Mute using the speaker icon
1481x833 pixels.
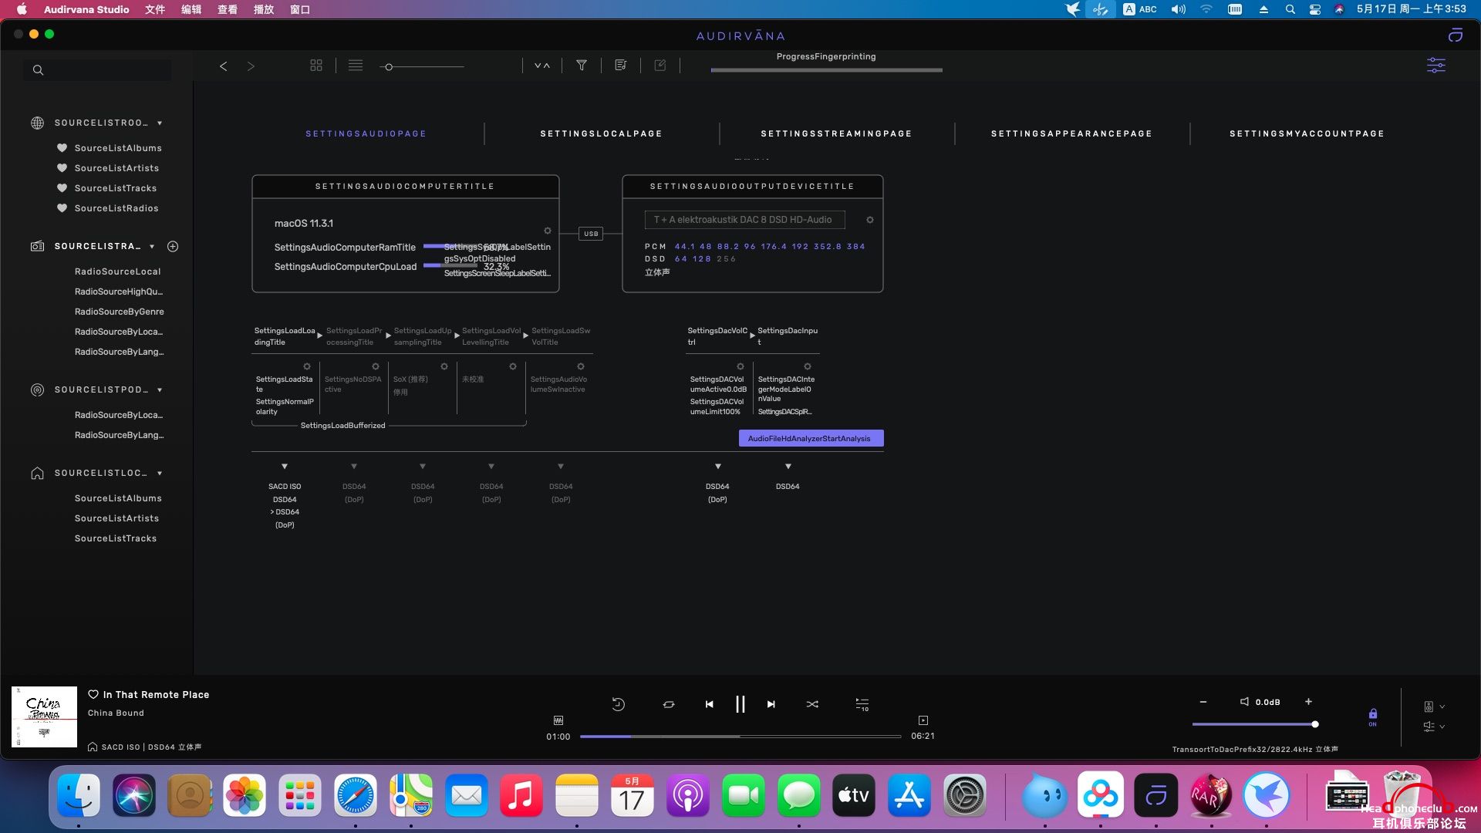[1244, 702]
